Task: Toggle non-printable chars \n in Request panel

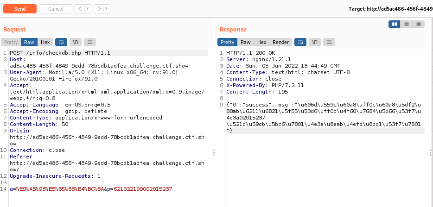Action: click(76, 42)
